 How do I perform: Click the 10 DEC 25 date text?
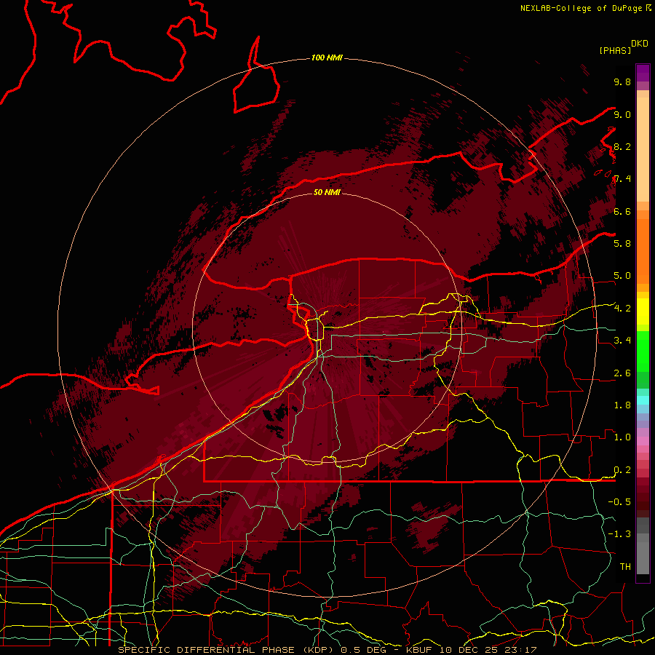[470, 650]
